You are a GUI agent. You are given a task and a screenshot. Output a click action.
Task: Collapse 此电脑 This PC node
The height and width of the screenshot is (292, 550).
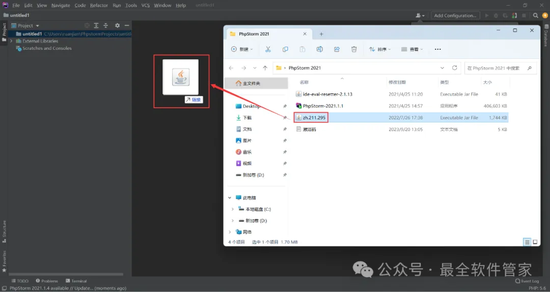pyautogui.click(x=230, y=198)
